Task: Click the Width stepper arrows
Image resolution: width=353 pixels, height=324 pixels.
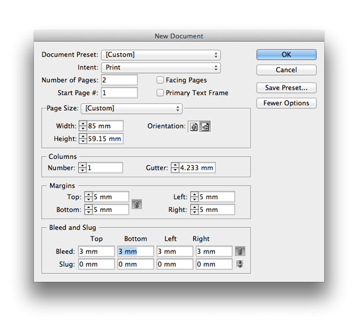Action: (x=83, y=126)
